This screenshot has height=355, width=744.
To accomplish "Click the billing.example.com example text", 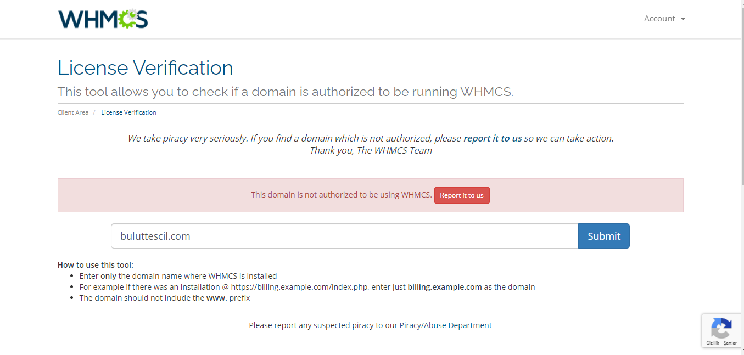I will coord(445,287).
